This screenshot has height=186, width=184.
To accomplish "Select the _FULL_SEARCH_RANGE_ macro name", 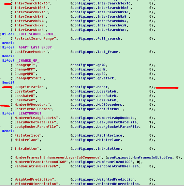I will [36, 34].
